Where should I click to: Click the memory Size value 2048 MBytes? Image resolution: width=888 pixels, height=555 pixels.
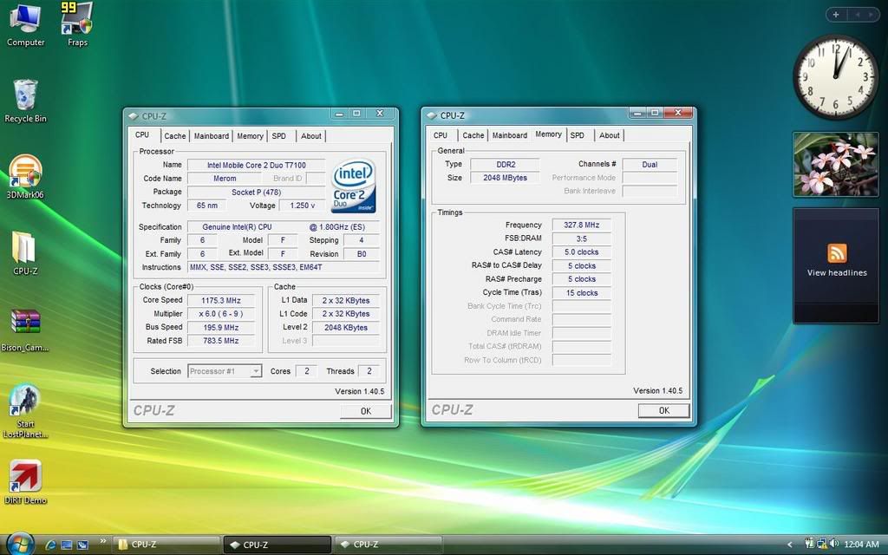pos(506,178)
